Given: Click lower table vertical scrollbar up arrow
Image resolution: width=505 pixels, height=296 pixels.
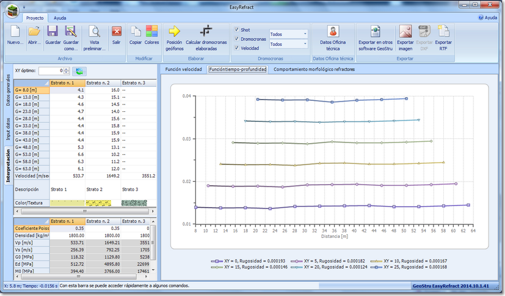Looking at the screenshot, I should pos(153,221).
